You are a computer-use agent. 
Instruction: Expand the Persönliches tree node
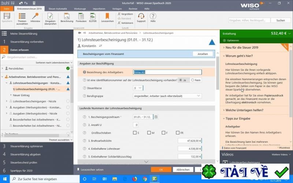click(x=2, y=68)
